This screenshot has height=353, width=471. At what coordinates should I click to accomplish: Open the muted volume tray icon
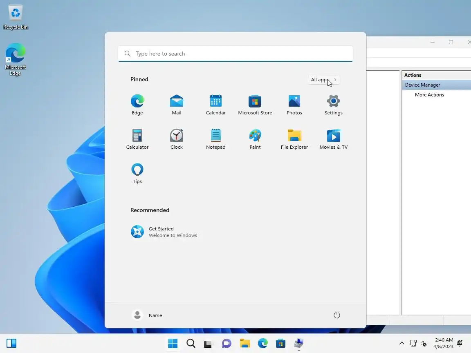(424, 343)
